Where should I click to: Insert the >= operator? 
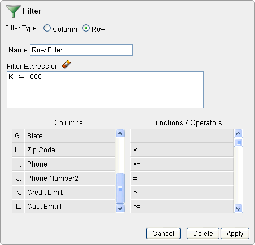pyautogui.click(x=182, y=207)
